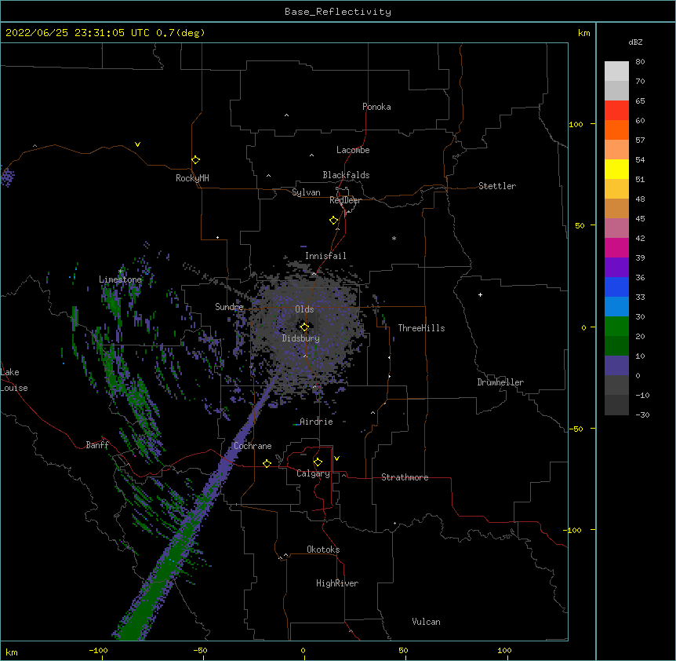This screenshot has height=661, width=676.
Task: Select the ThreeHills label
Action: coord(421,328)
